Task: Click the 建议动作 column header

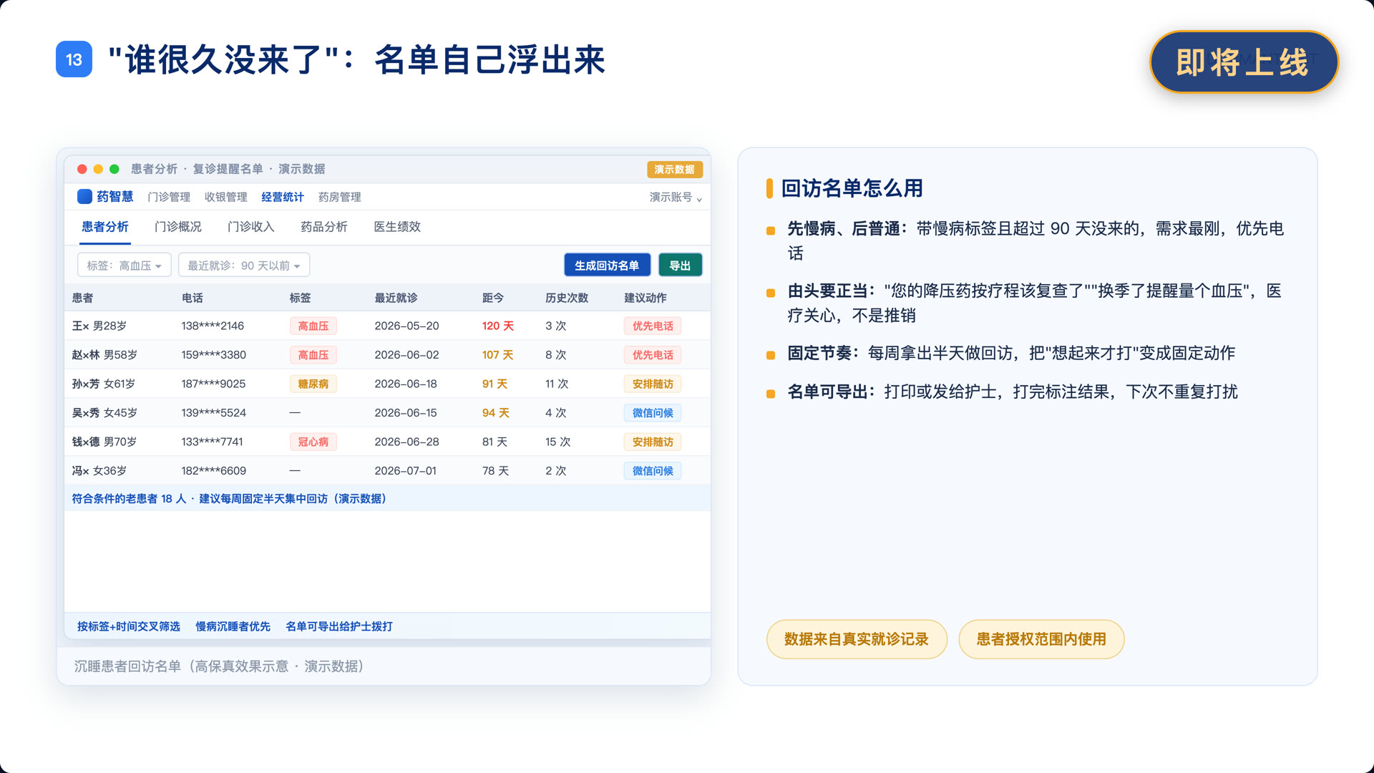Action: coord(645,298)
